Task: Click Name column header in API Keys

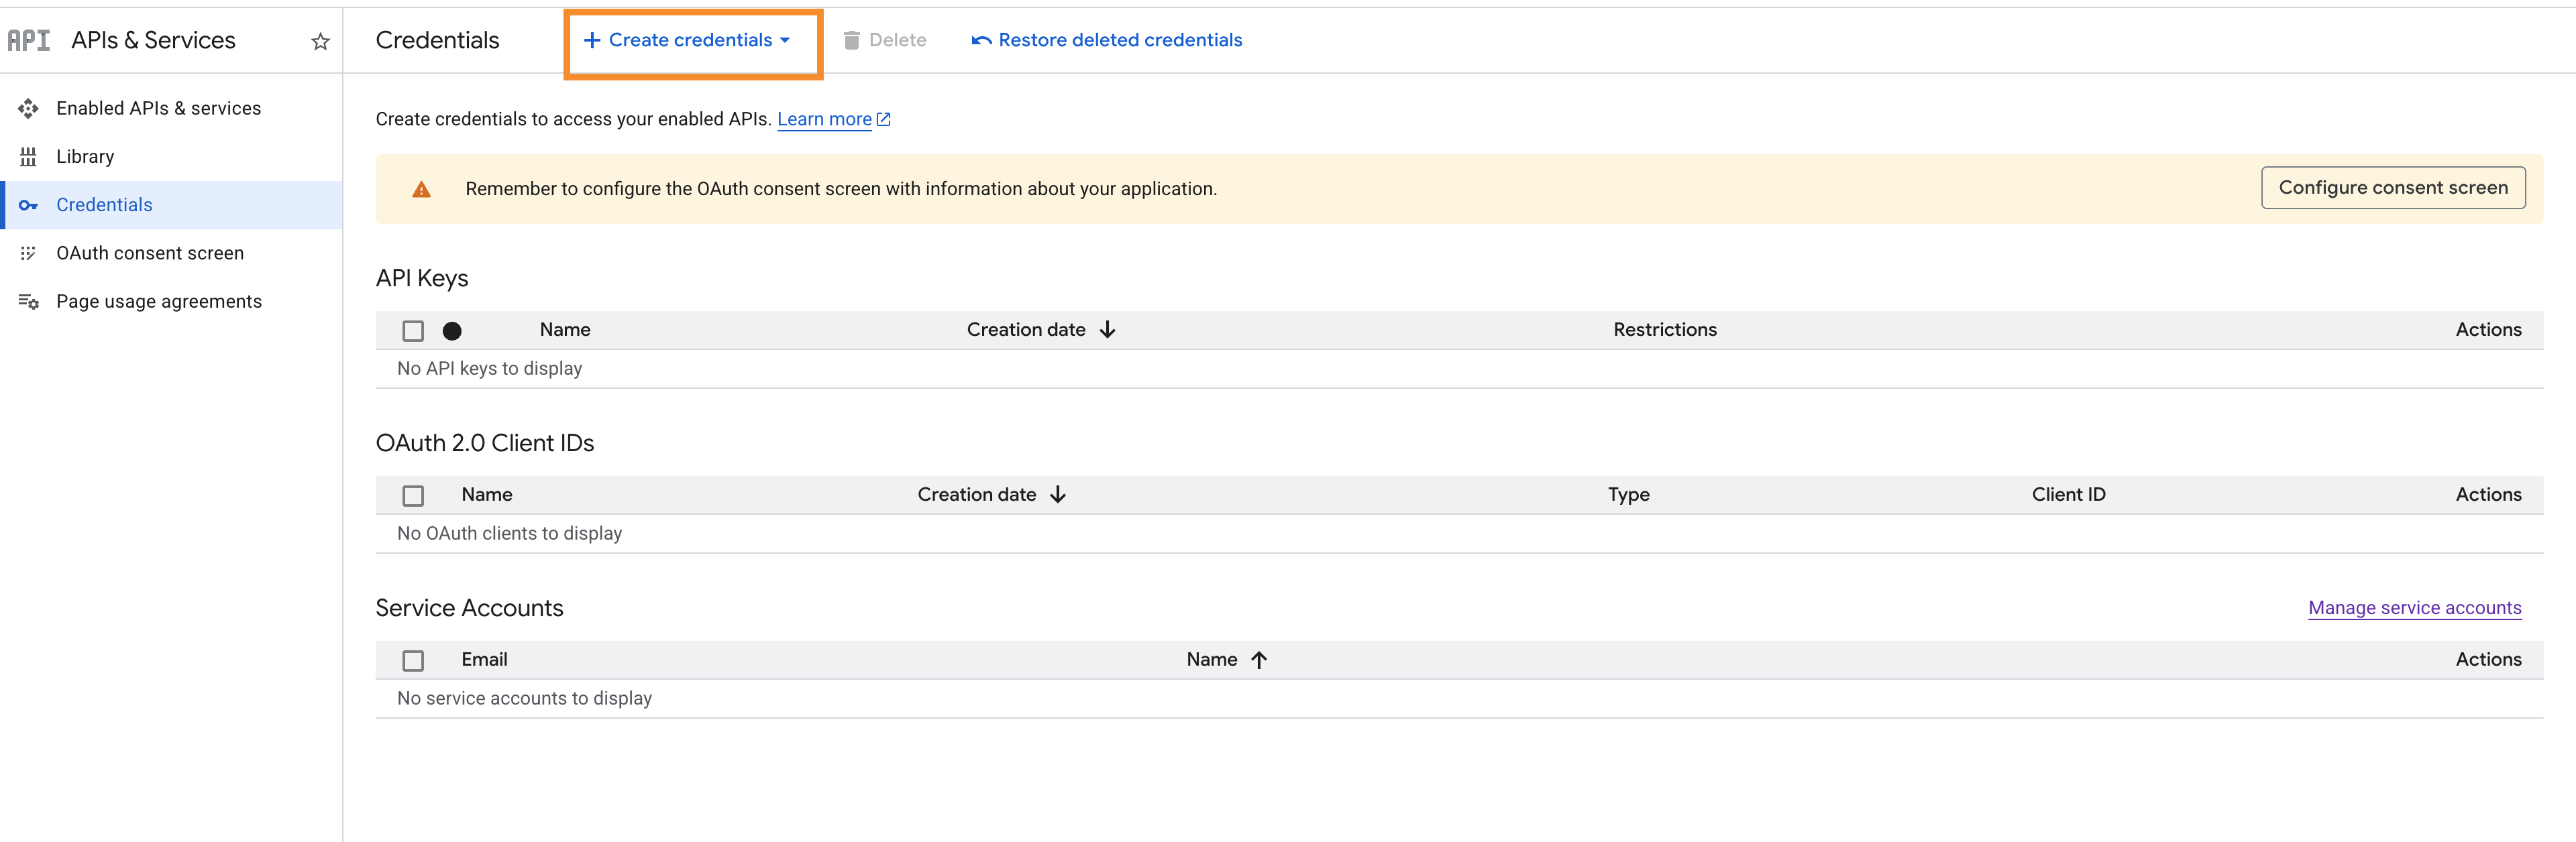Action: tap(565, 330)
